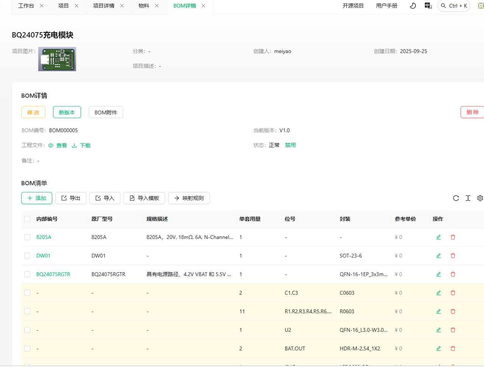484x367 pixels.
Task: Click the project thumbnail image
Action: coord(57,59)
